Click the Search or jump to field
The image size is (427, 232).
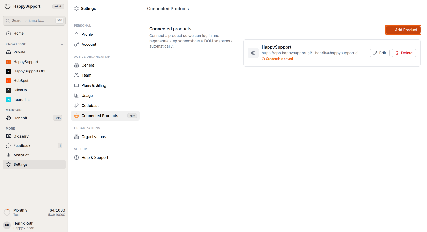tap(34, 20)
